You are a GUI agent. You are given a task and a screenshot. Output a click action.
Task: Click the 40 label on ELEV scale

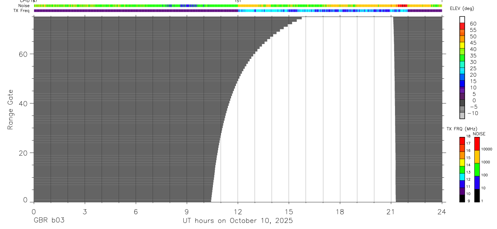pos(473,49)
